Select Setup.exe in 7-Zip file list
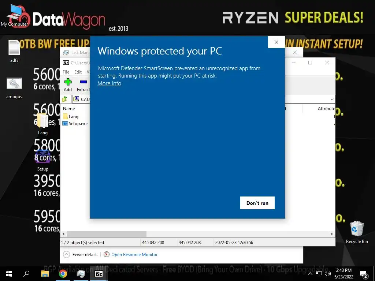This screenshot has height=281, width=375. (75, 124)
